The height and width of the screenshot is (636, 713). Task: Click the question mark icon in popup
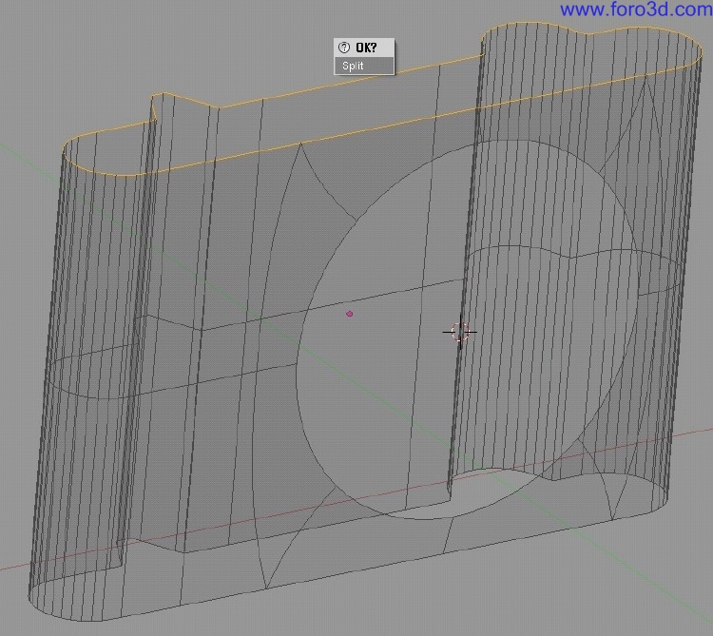point(344,48)
